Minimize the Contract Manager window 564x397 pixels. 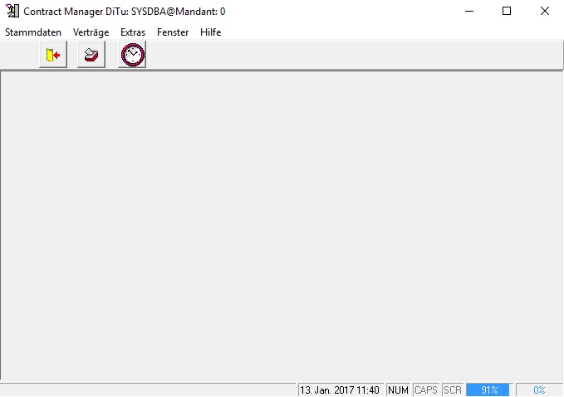pos(469,11)
